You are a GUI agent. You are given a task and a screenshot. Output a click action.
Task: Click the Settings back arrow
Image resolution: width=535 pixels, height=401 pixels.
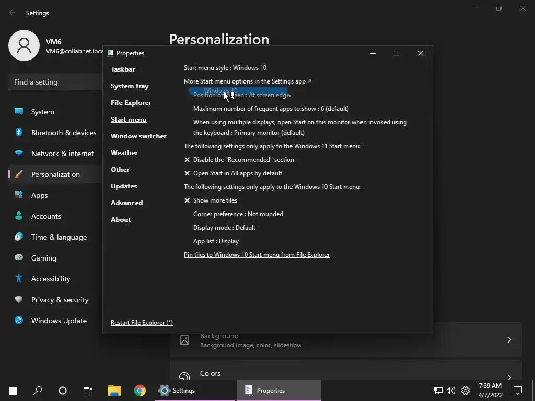point(13,13)
